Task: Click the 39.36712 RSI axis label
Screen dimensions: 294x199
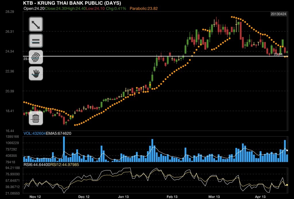Action: [13, 187]
